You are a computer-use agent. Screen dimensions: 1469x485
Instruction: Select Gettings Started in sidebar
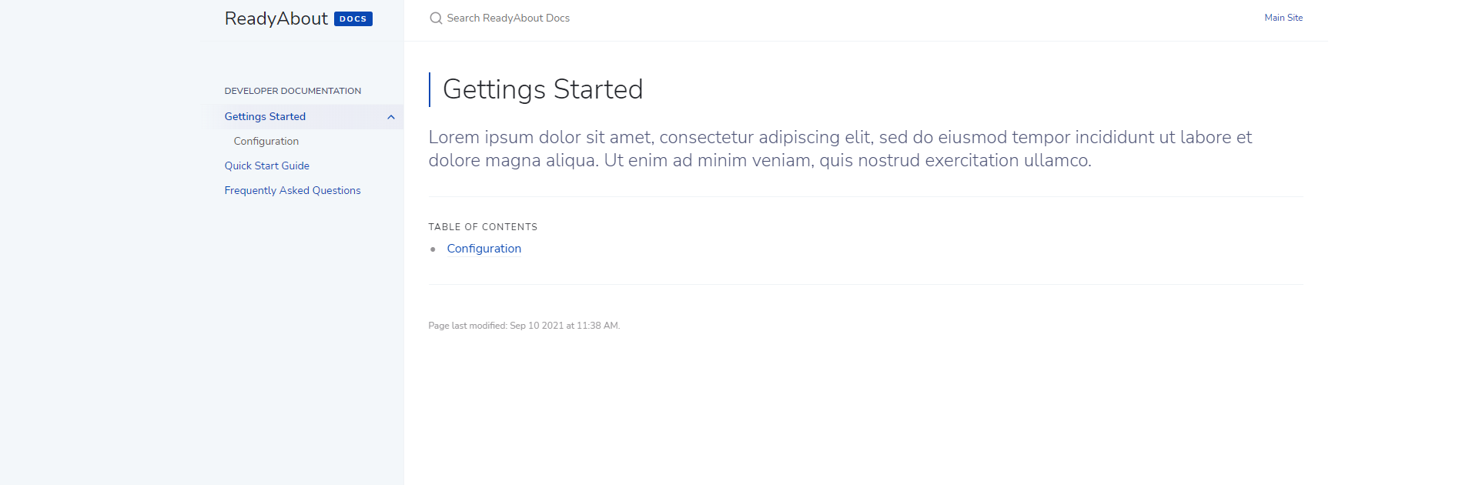tap(265, 116)
